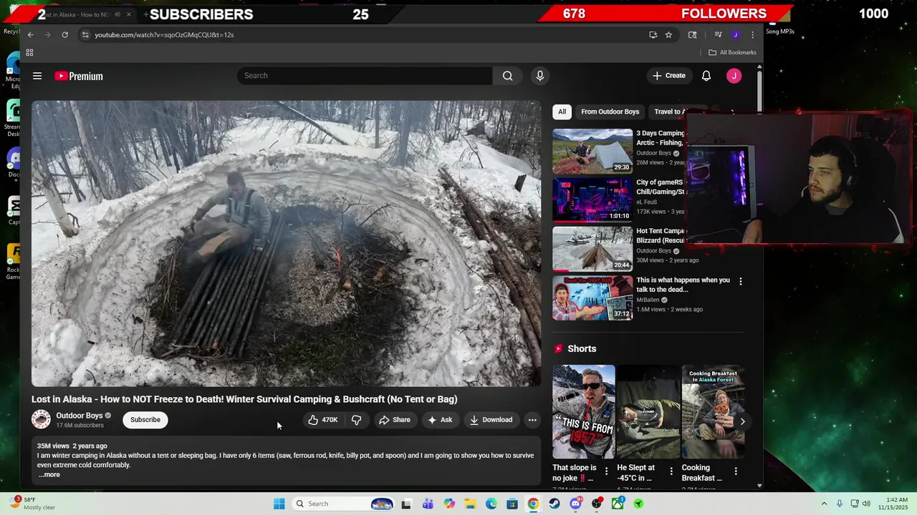Open 'Hot Tent Camping' blizzard thumbnail

pos(592,249)
